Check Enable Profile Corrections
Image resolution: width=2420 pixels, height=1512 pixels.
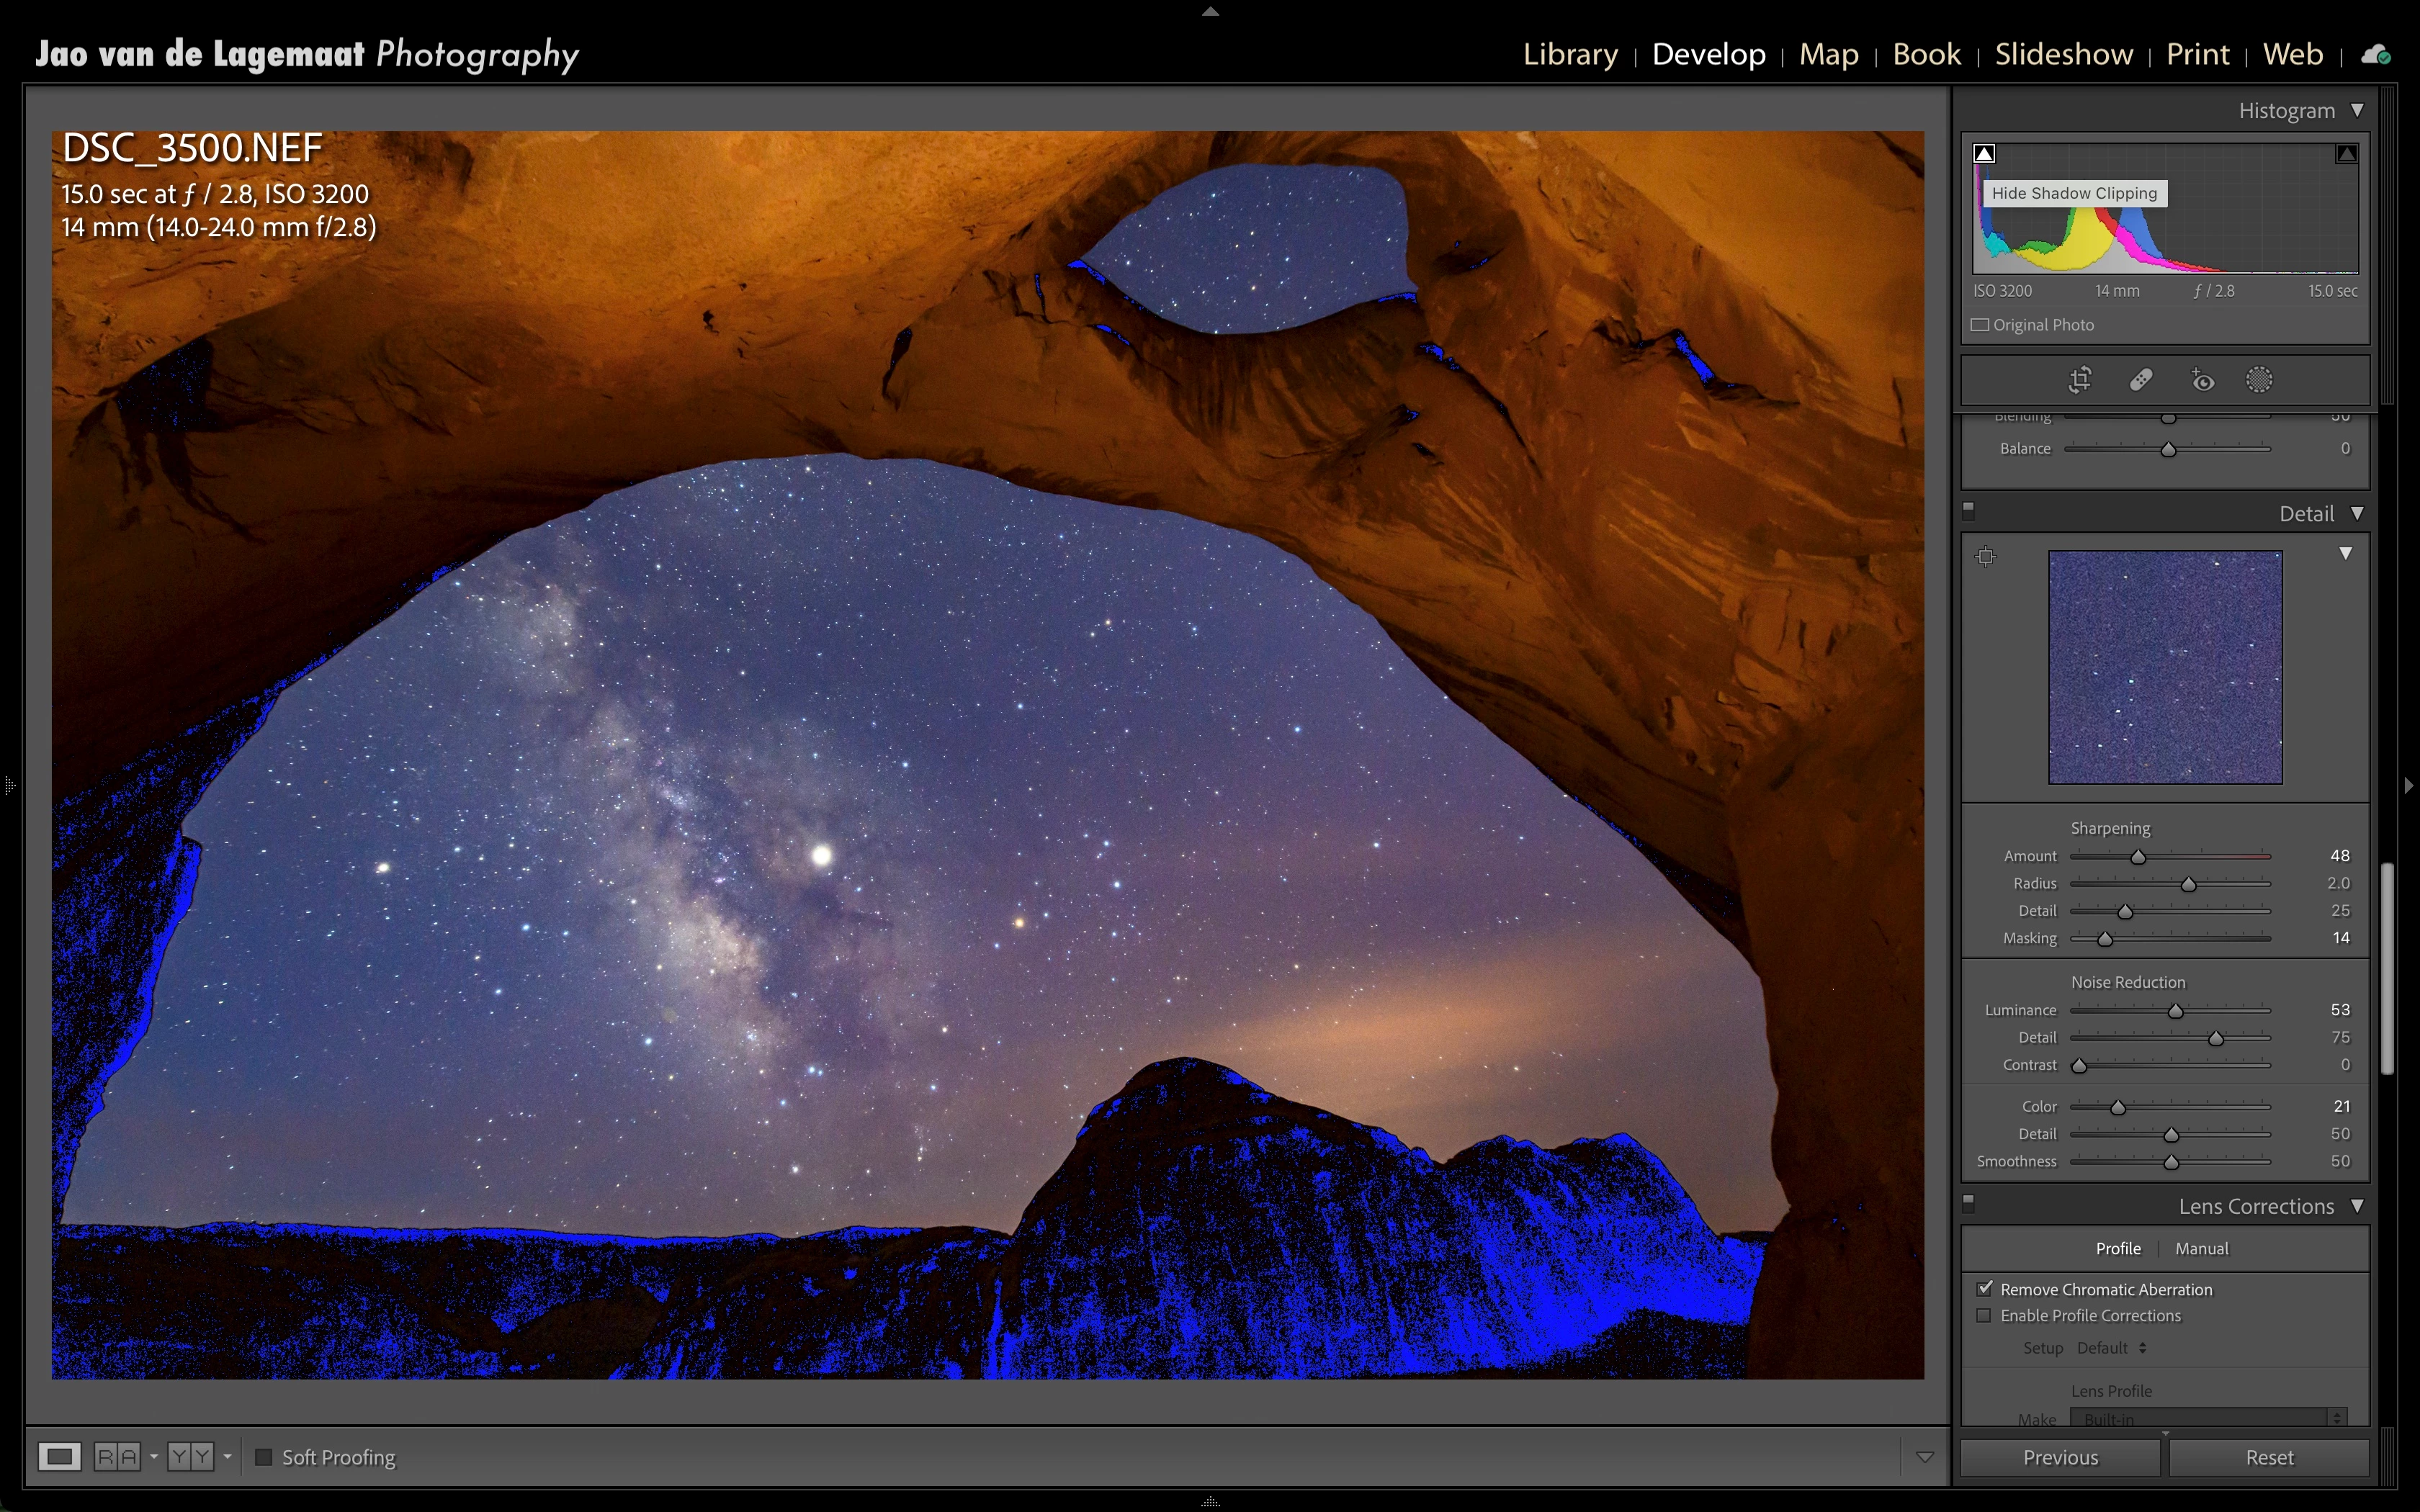[1984, 1316]
